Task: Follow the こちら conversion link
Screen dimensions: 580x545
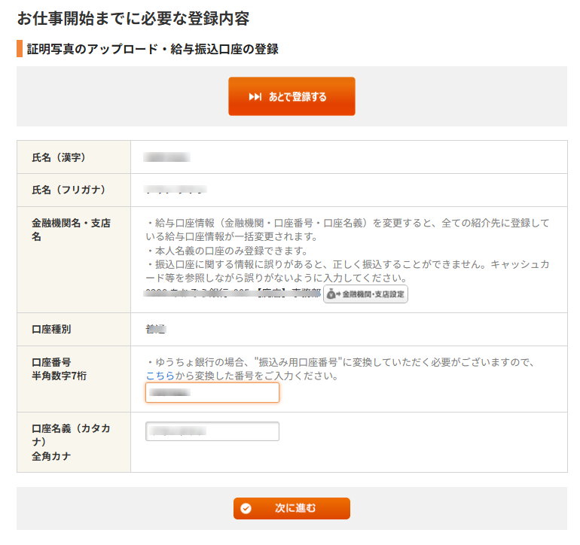Action: coord(160,376)
